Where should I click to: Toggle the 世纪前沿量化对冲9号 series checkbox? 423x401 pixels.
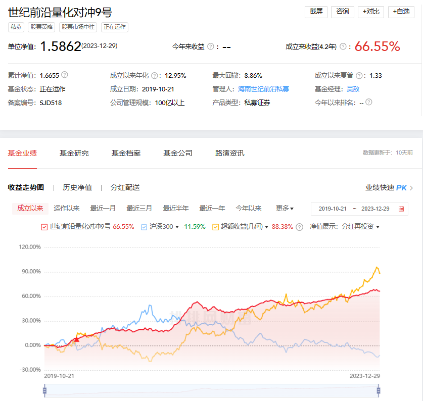click(44, 227)
